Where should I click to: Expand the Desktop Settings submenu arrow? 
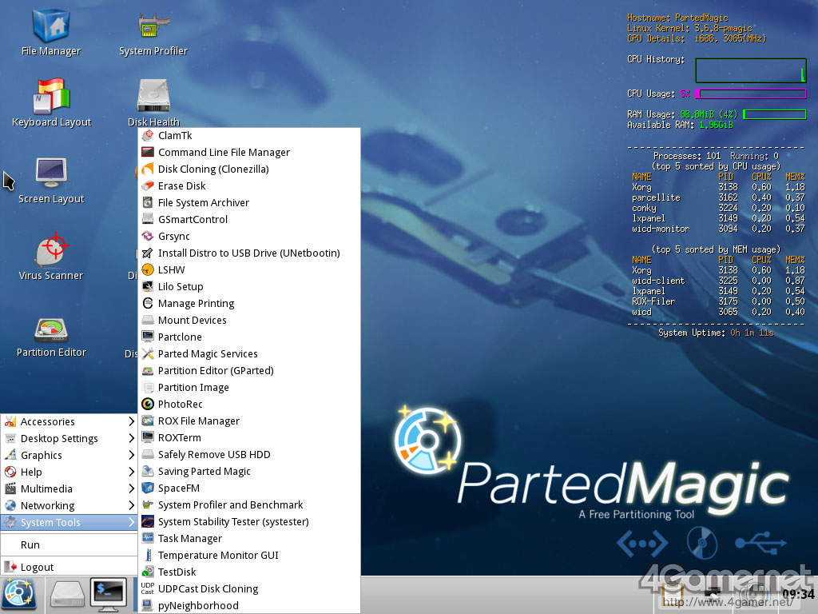pyautogui.click(x=132, y=438)
